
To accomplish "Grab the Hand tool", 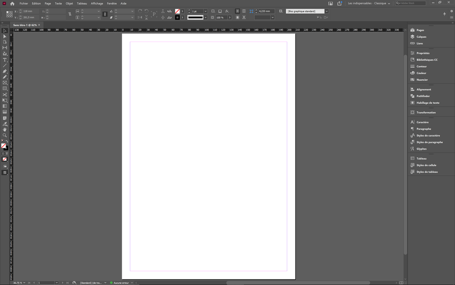I will (x=5, y=129).
